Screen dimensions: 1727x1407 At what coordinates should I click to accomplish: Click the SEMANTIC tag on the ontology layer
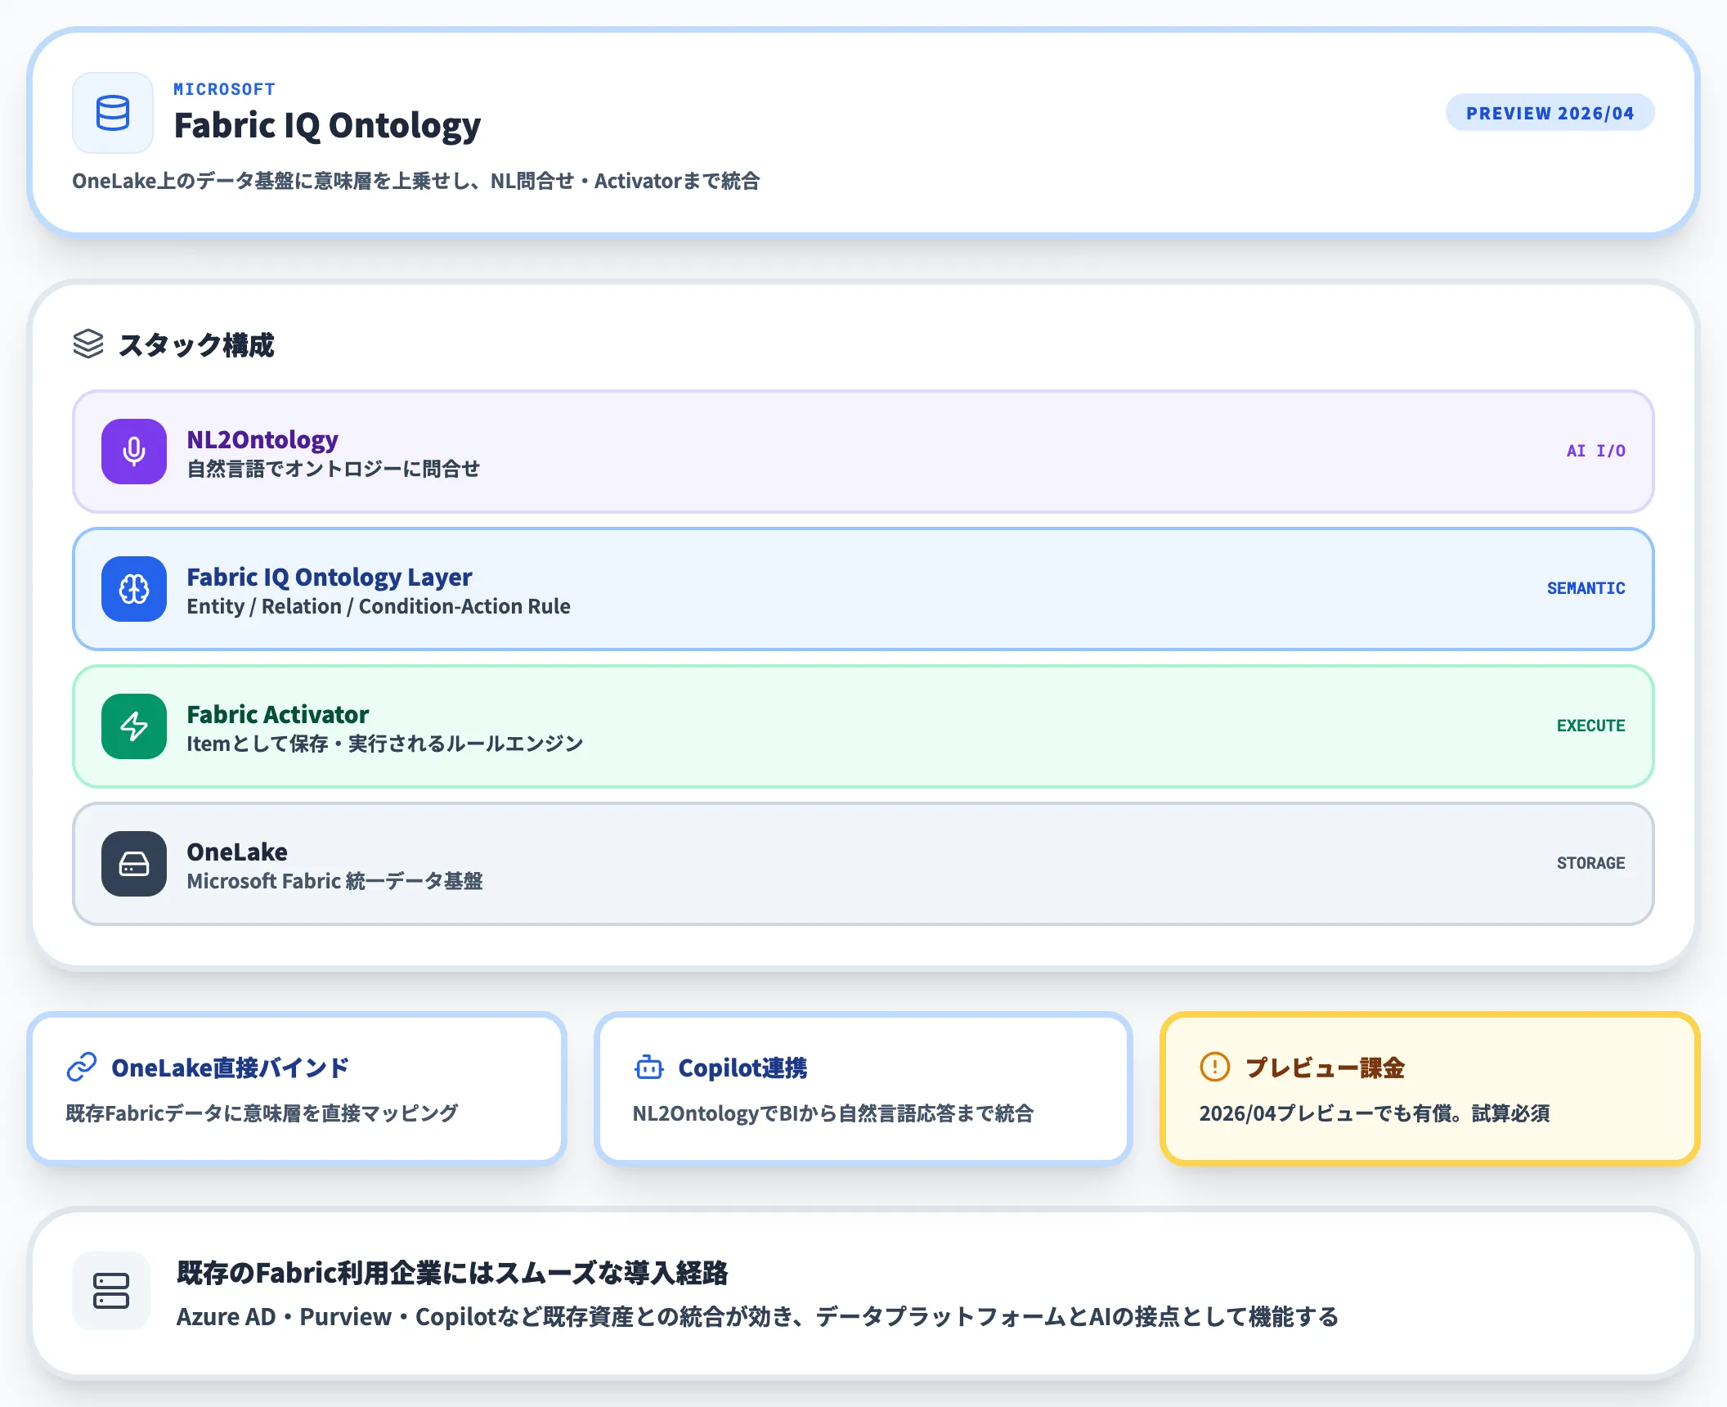pos(1586,588)
